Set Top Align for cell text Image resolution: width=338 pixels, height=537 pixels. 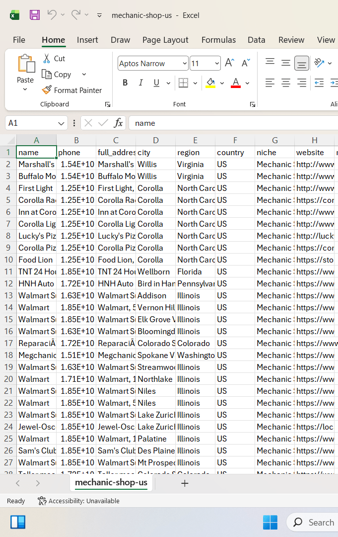tap(270, 63)
